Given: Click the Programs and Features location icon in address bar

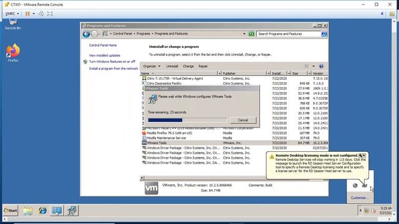Looking at the screenshot, I should click(105, 34).
